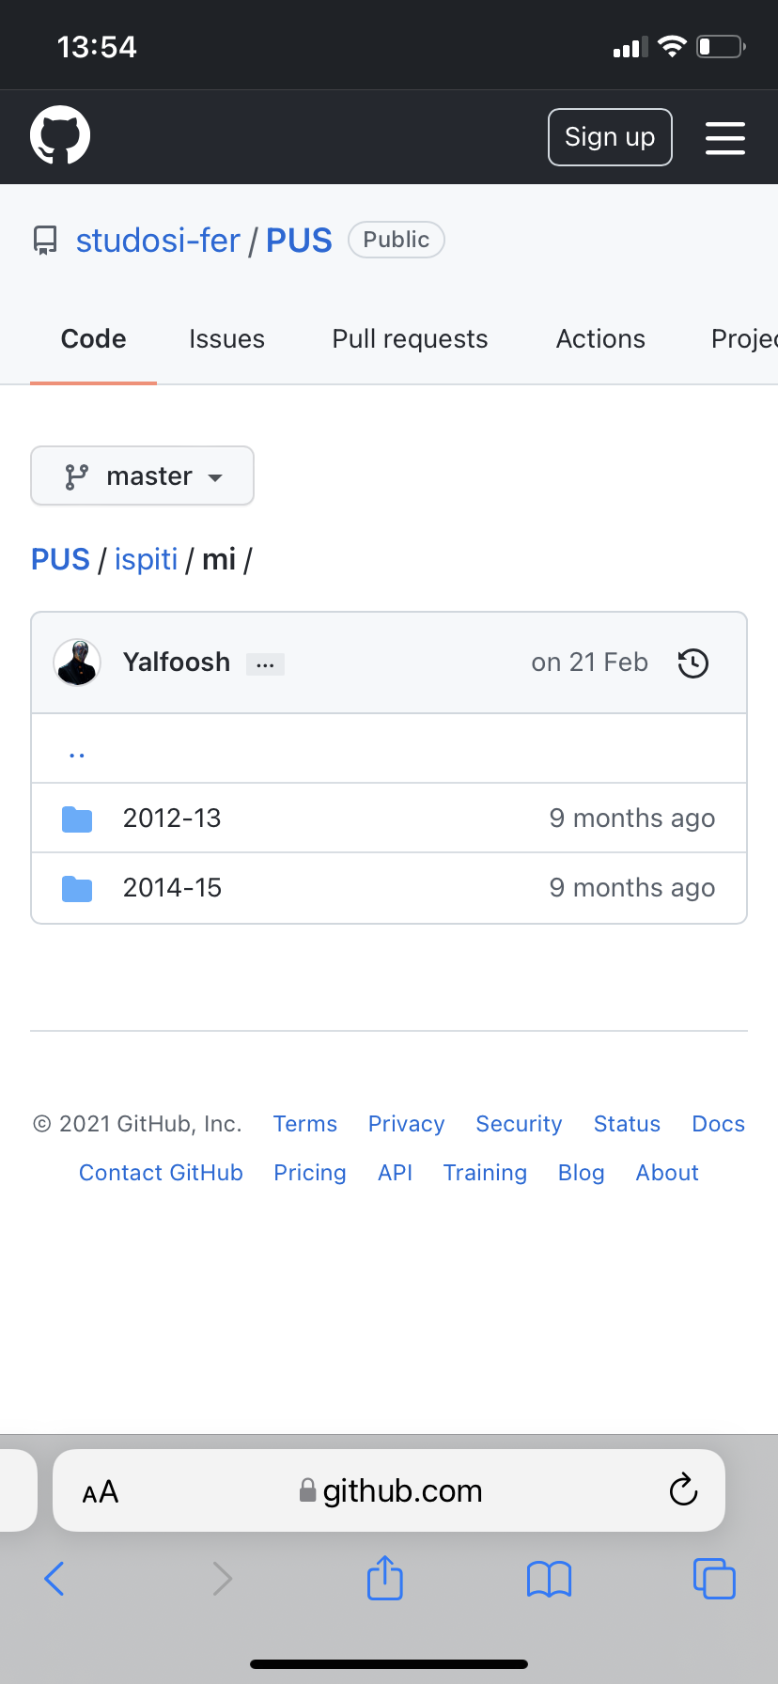This screenshot has width=778, height=1684.
Task: Tap Safari share icon
Action: pos(385,1577)
